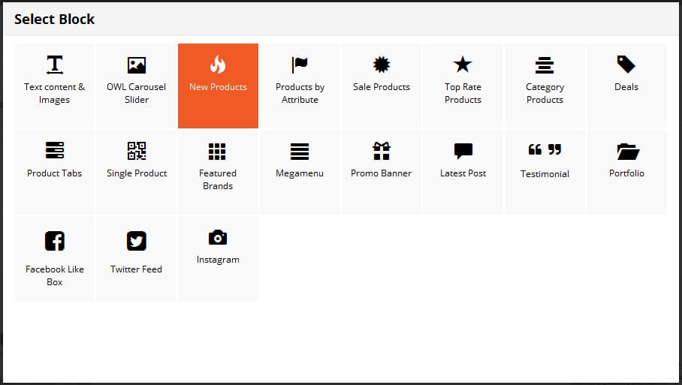The width and height of the screenshot is (682, 385).
Task: Select the Twitter Feed bird icon
Action: point(137,241)
